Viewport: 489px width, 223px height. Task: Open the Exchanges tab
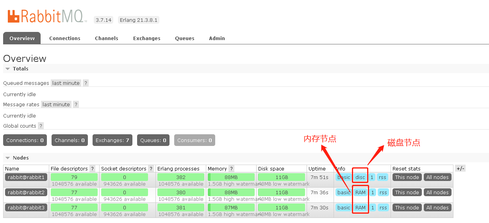(147, 38)
